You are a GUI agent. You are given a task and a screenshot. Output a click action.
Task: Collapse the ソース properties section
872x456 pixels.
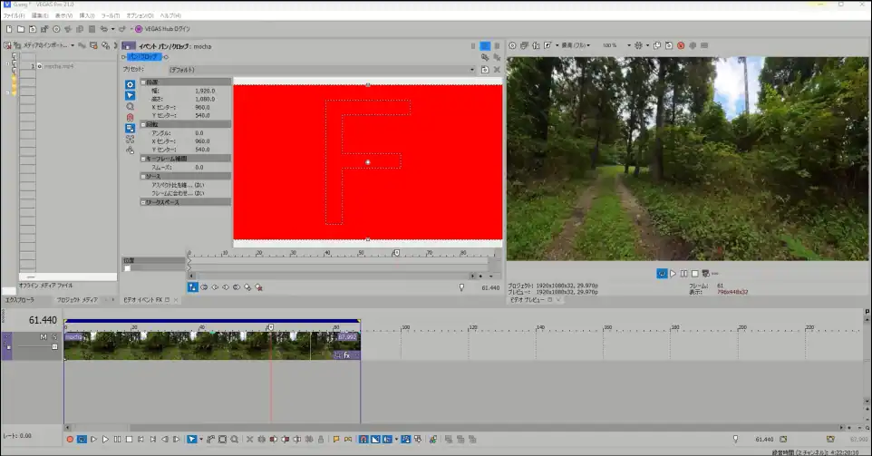point(143,176)
